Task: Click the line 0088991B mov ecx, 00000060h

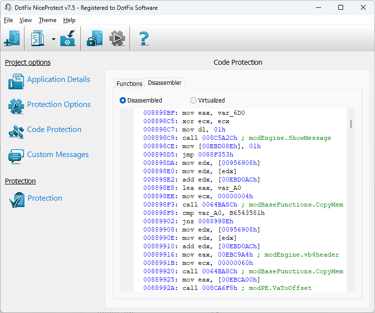Action: coord(198,263)
